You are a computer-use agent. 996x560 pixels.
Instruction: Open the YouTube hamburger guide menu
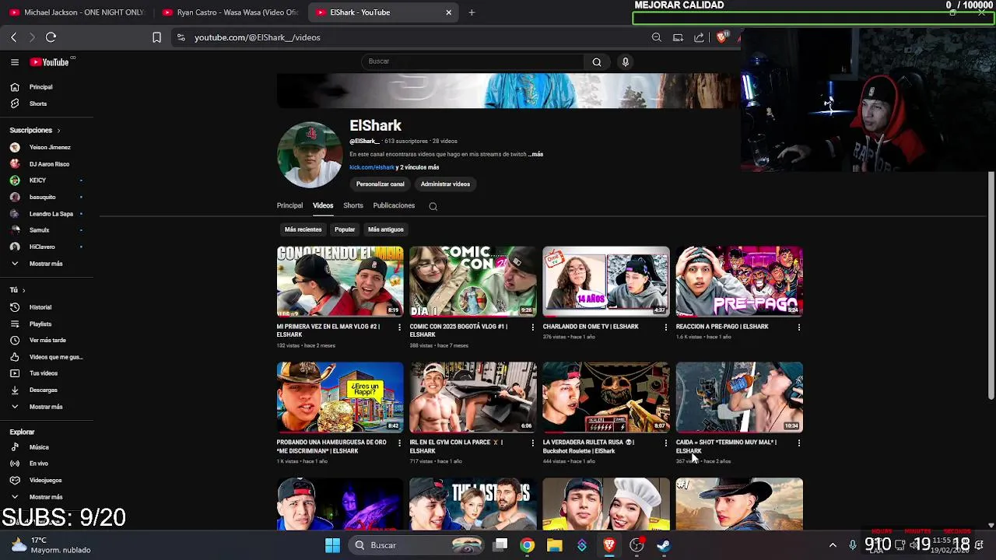[14, 62]
